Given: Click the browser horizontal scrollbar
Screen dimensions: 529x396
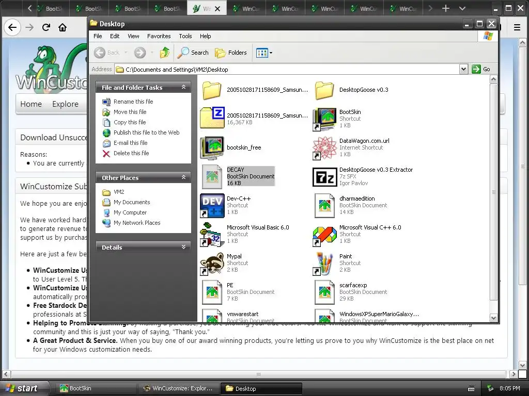Looking at the screenshot, I should [x=258, y=374].
